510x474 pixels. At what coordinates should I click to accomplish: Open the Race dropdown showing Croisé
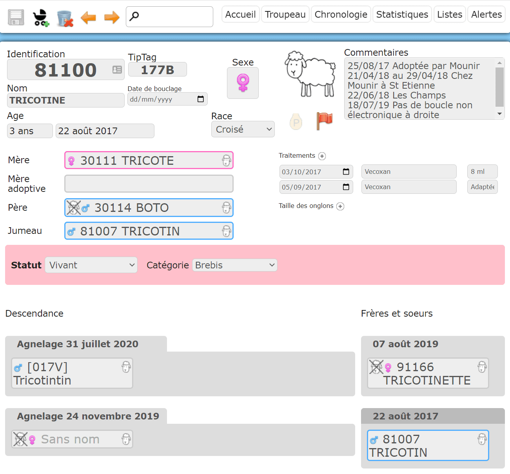tap(243, 129)
